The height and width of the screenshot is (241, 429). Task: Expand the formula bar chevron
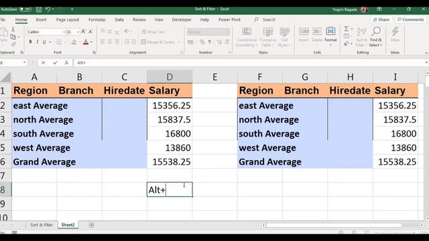coord(426,62)
